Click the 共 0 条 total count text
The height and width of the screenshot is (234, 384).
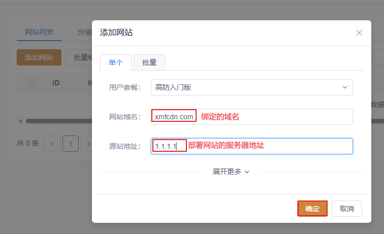point(27,143)
